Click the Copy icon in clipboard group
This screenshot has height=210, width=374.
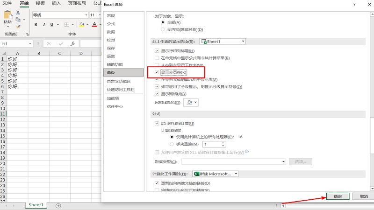(18, 20)
